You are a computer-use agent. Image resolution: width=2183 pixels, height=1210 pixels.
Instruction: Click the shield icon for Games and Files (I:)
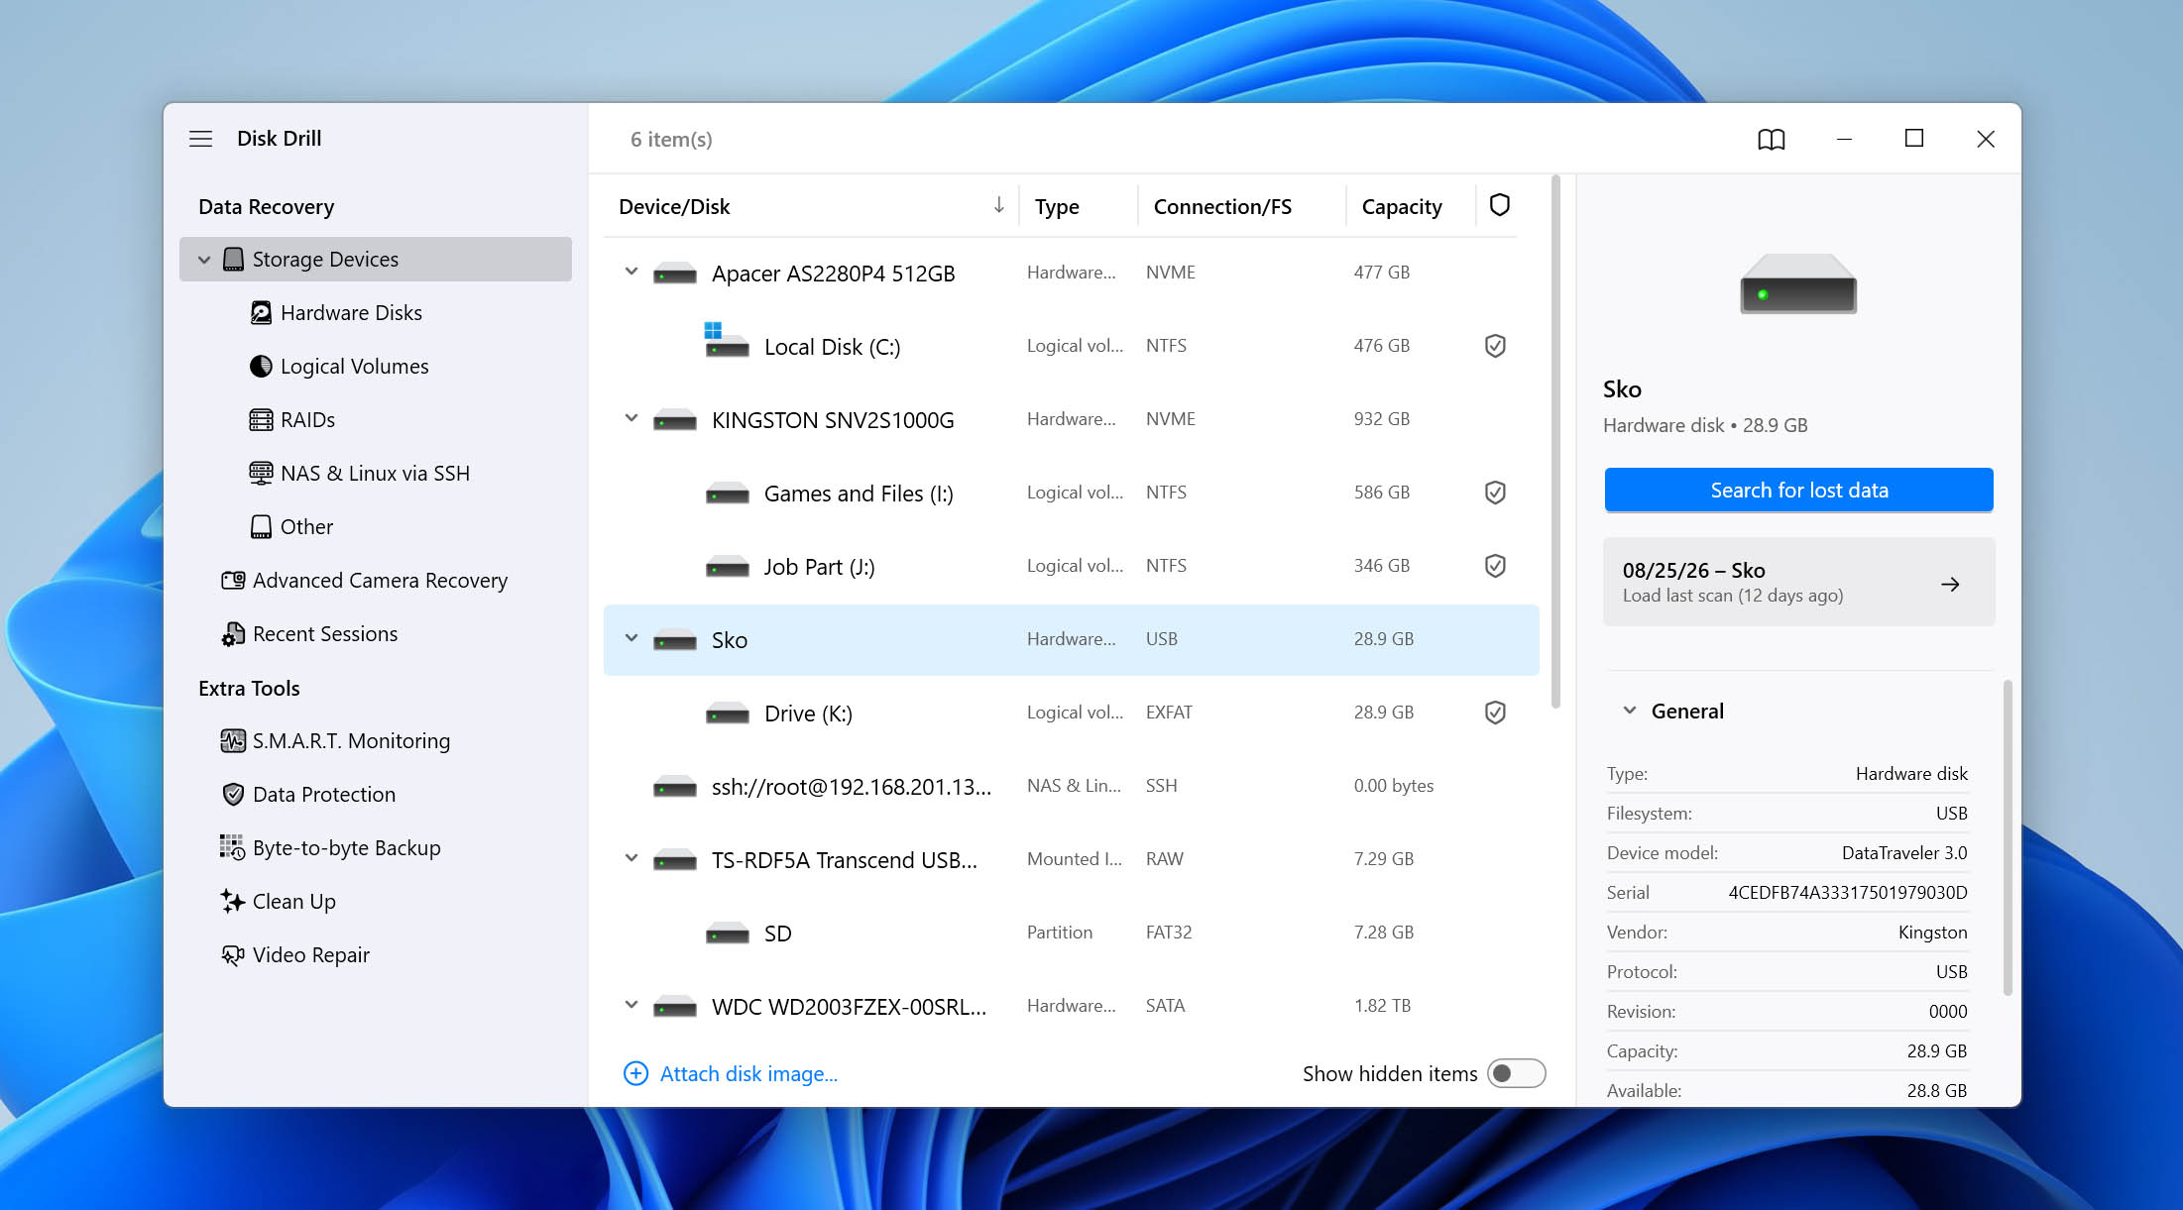(1495, 493)
